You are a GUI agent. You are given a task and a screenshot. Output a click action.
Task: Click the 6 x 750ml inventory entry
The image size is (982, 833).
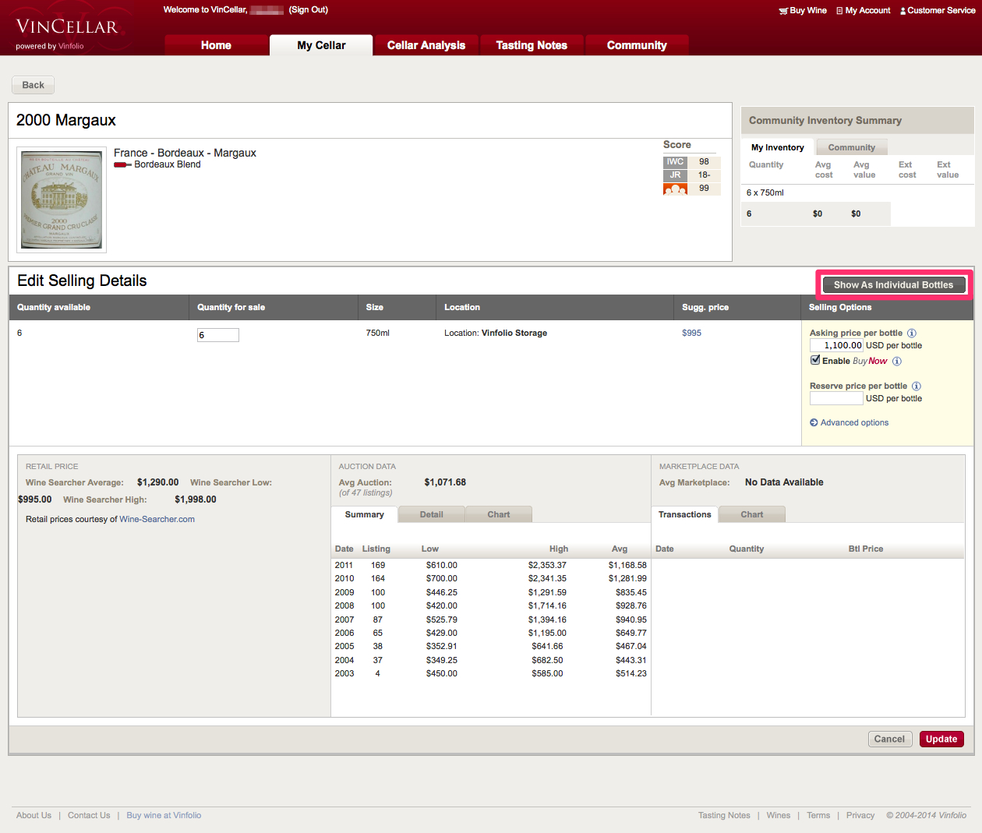click(x=765, y=193)
